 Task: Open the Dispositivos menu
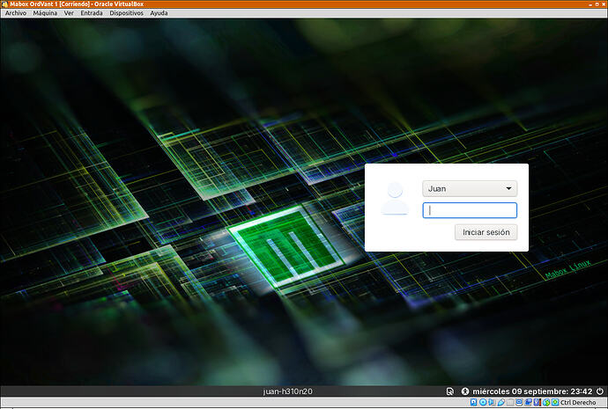point(126,13)
